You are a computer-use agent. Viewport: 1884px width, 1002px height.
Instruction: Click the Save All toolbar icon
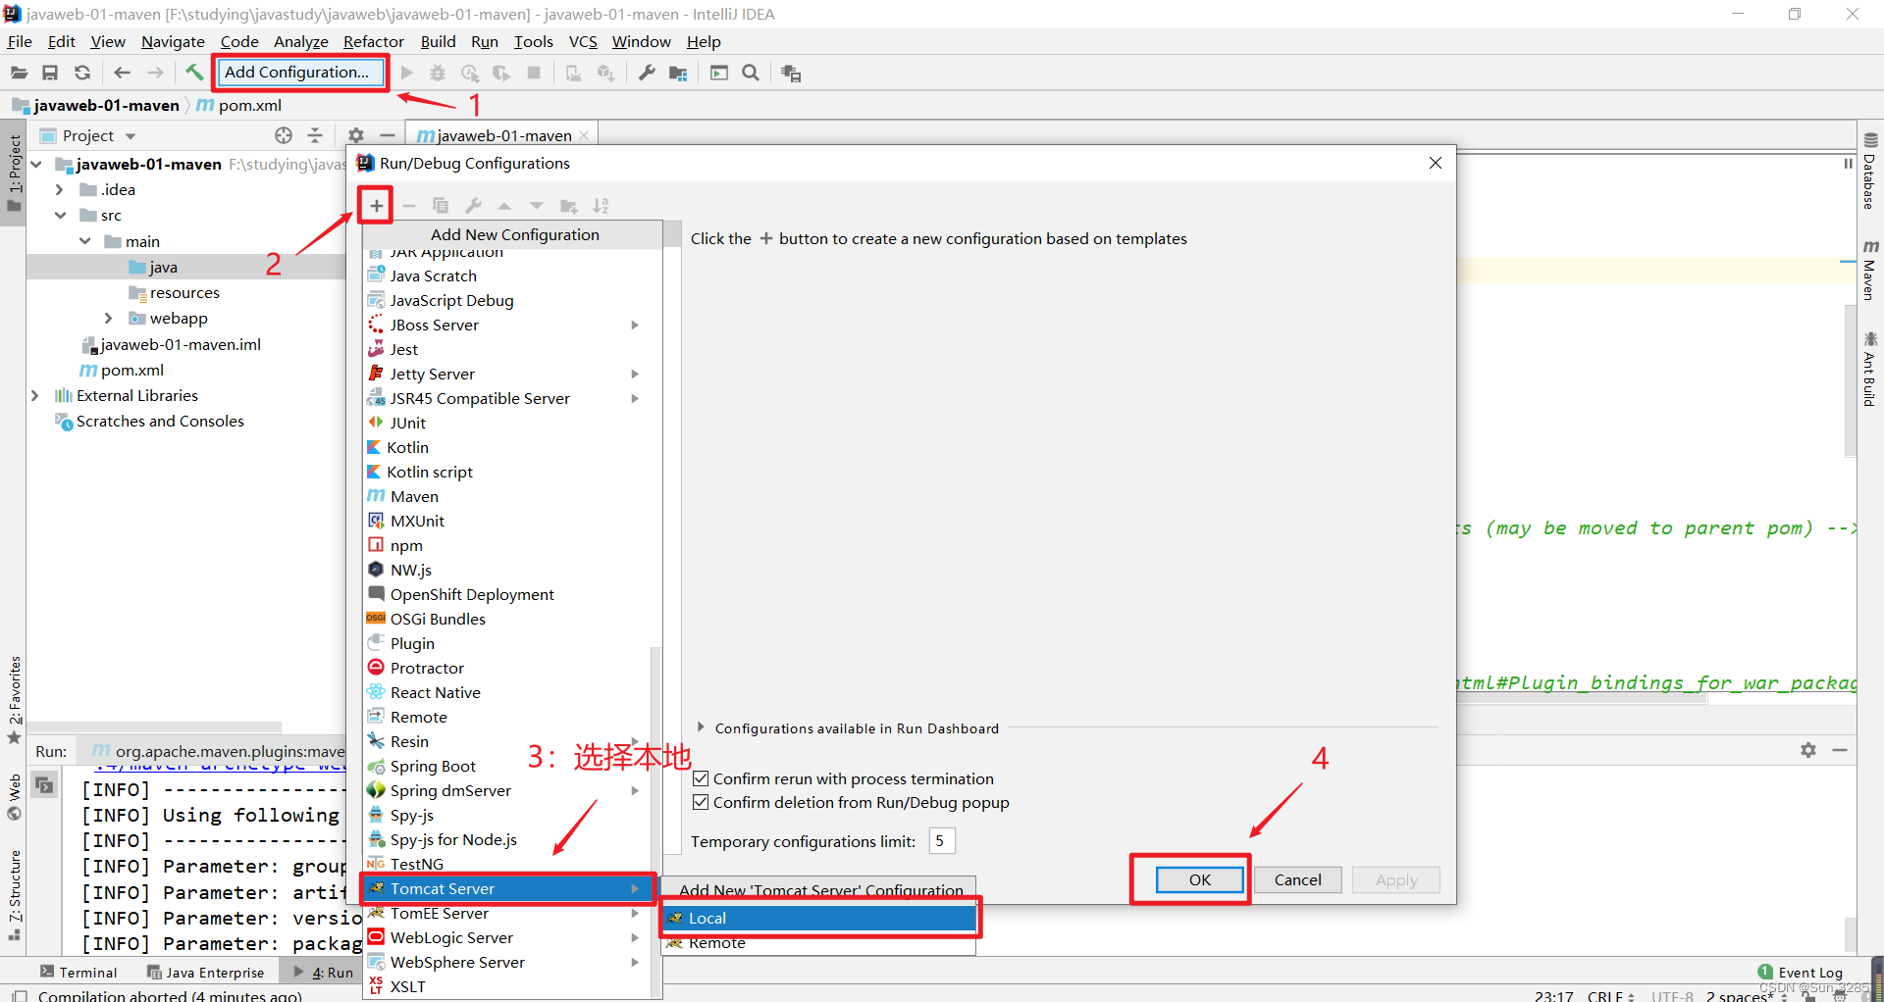50,73
